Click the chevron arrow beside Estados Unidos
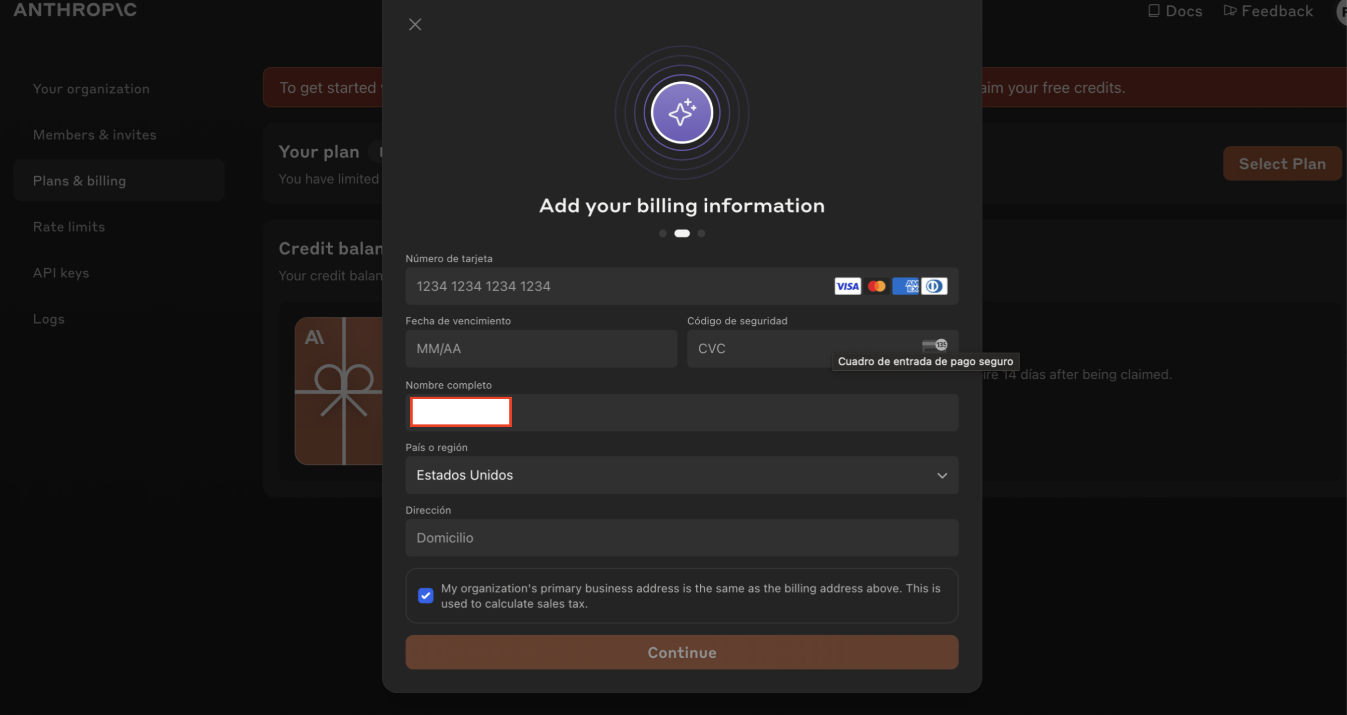Image resolution: width=1347 pixels, height=715 pixels. pyautogui.click(x=942, y=476)
